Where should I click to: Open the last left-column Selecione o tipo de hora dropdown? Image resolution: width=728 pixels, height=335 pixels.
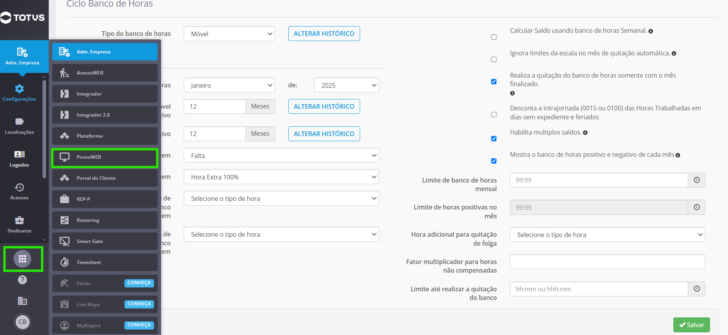coord(281,234)
